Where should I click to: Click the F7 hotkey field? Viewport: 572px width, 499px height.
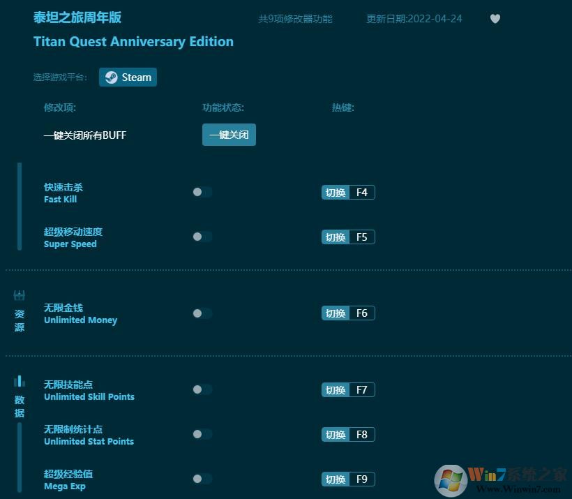(x=362, y=390)
